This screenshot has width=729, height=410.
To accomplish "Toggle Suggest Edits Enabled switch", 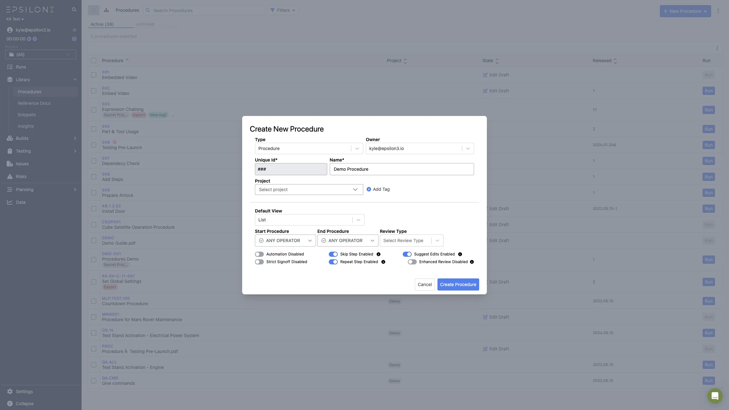I will 407,254.
